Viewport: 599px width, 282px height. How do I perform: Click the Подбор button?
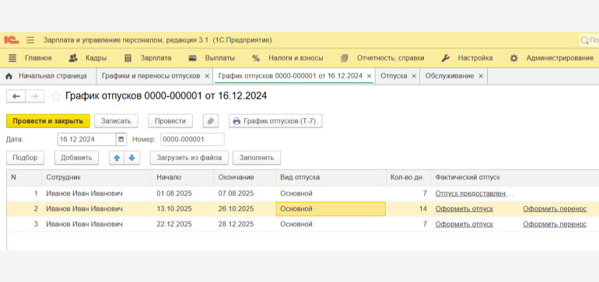(25, 158)
